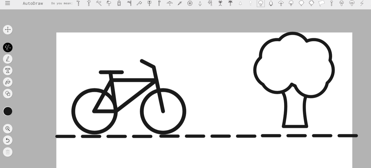The width and height of the screenshot is (371, 168).
Task: Pick the pair of palm trees suggestion
Action: tap(210, 3)
